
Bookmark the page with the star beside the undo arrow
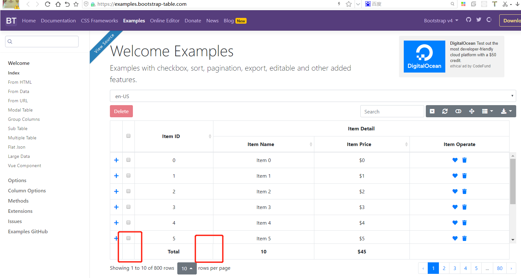pyautogui.click(x=76, y=4)
